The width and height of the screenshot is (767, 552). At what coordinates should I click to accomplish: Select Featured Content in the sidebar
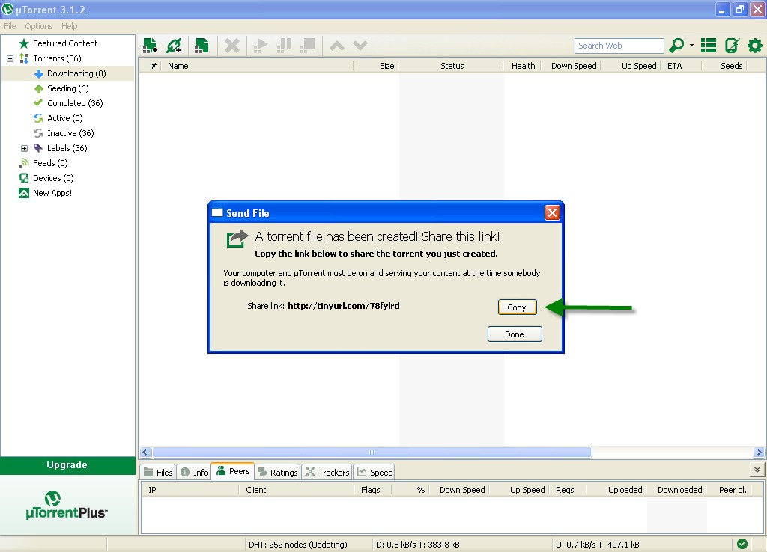[x=65, y=43]
